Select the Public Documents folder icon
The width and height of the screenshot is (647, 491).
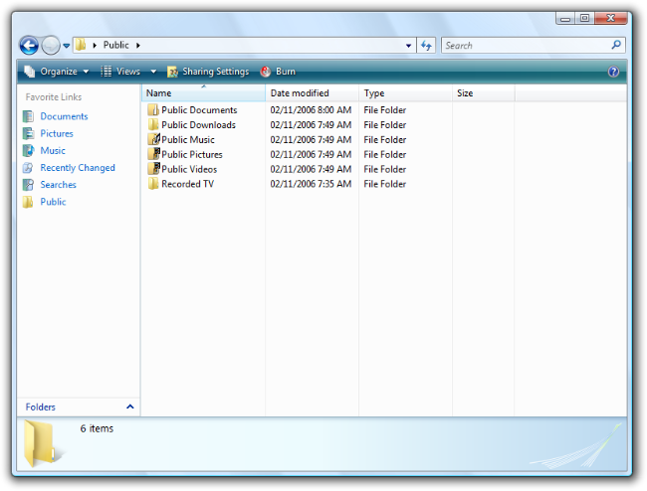click(x=153, y=110)
